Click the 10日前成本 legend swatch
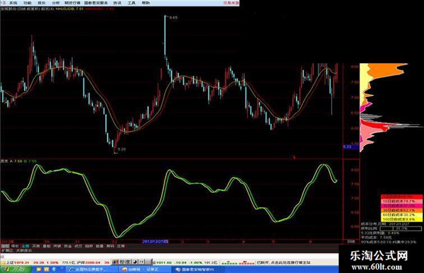This screenshot has height=273, width=424. click(401, 201)
